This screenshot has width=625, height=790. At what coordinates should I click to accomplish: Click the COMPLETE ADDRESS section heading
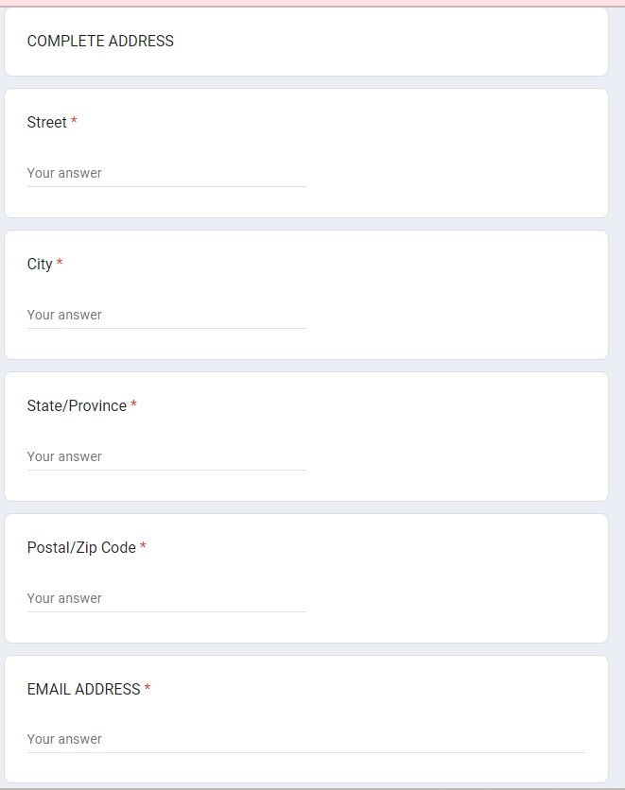click(x=100, y=42)
